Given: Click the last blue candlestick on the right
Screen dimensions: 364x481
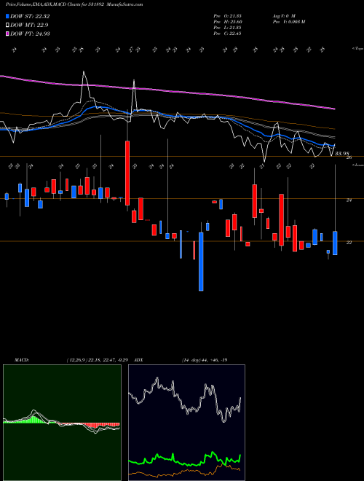Looking at the screenshot, I should (x=335, y=243).
